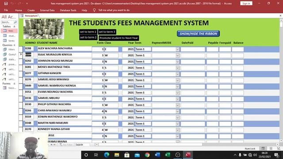Image resolution: width=283 pixels, height=159 pixels.
Task: Click the navigation pane search magnifier icon
Action: pos(15,22)
